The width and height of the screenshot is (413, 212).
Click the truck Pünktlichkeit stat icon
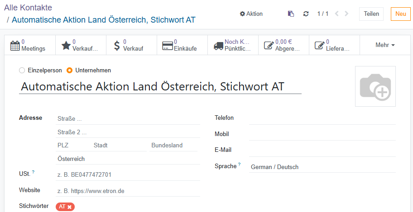point(218,45)
